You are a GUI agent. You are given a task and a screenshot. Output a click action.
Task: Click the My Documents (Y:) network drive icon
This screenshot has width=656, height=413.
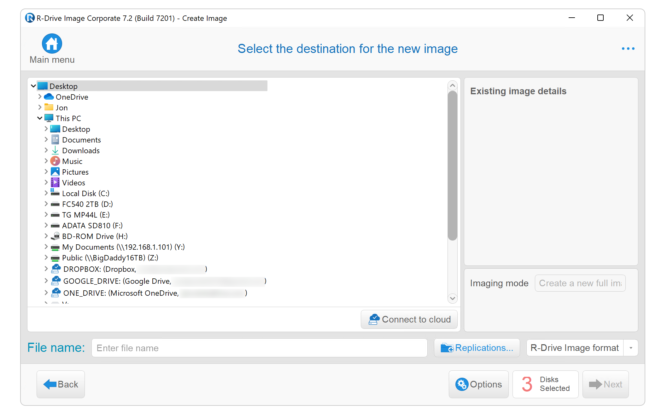[x=55, y=247]
